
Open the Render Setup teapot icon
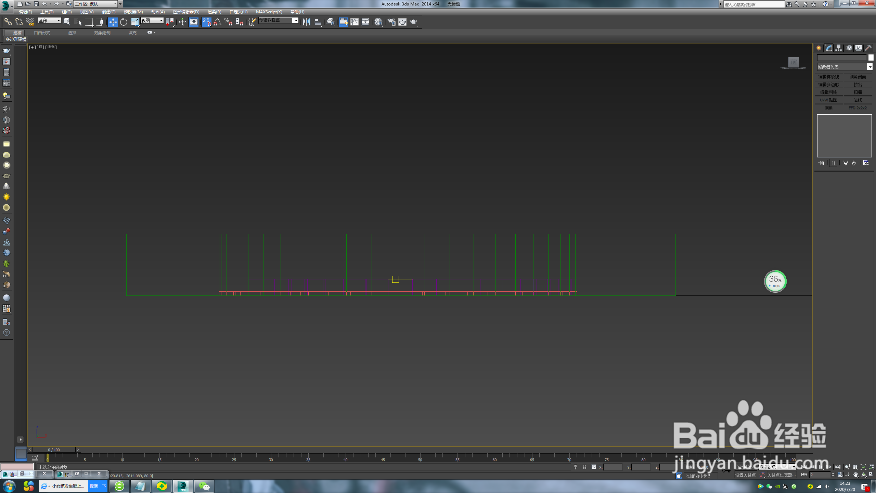(391, 22)
